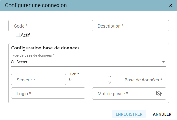Decrease the Port value with down arrow
Screen dimensions: 177x120
(x=109, y=82)
